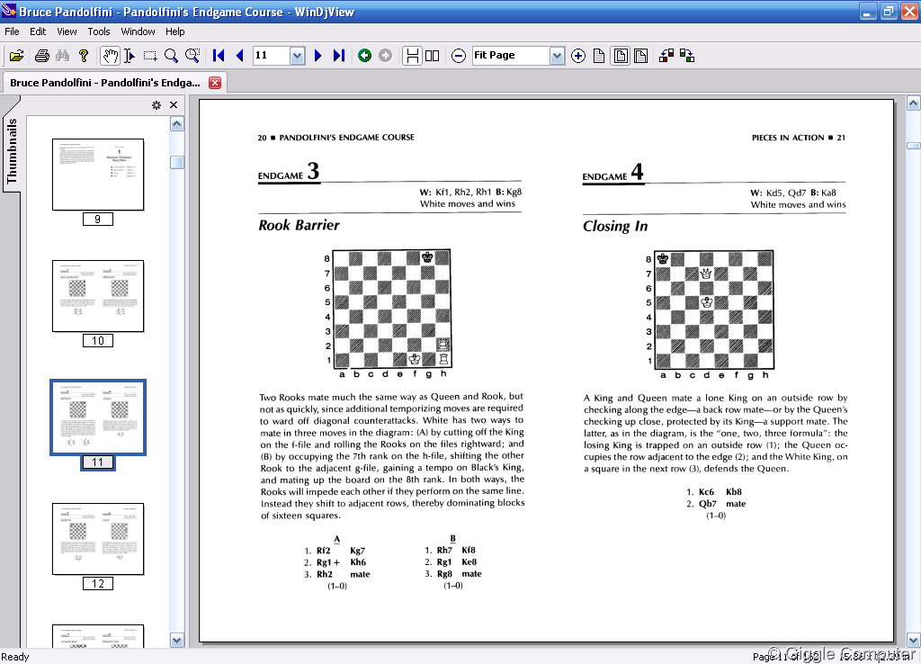Screen dimensions: 921x664
Task: Open the File menu
Action: coord(12,31)
